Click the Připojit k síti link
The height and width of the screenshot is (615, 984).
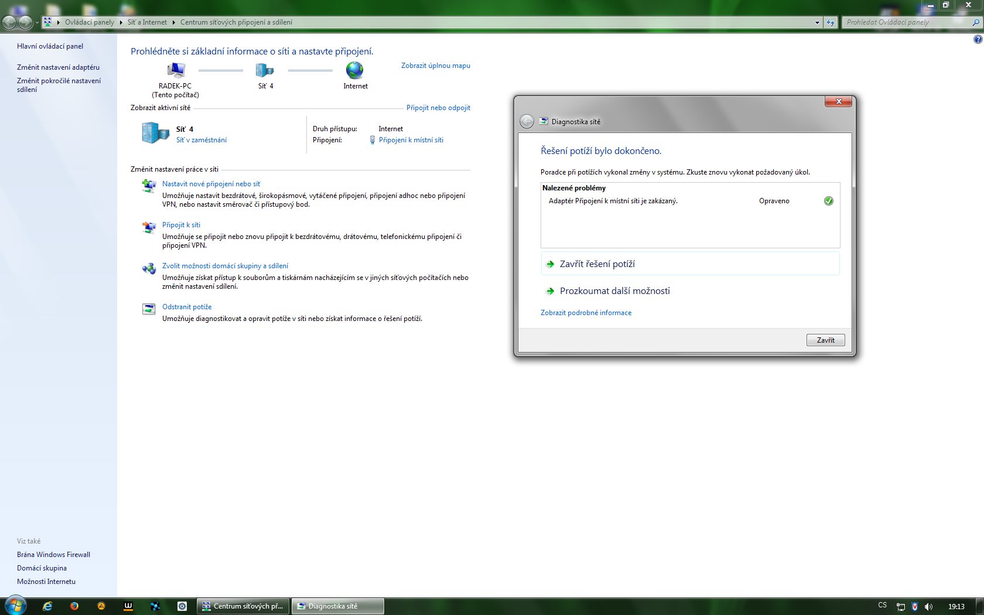181,225
